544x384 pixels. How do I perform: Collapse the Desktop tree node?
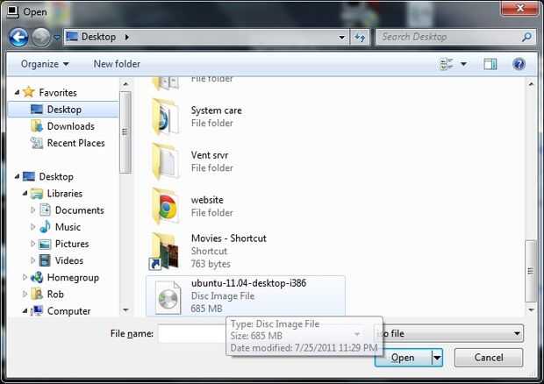tap(17, 176)
